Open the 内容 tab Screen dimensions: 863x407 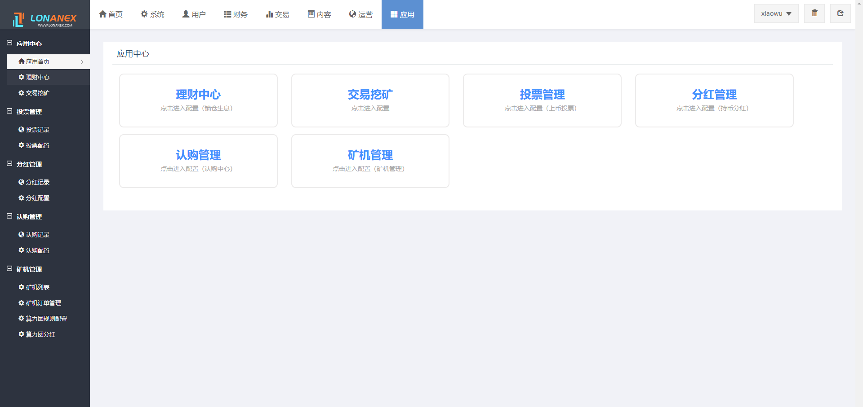click(x=319, y=14)
